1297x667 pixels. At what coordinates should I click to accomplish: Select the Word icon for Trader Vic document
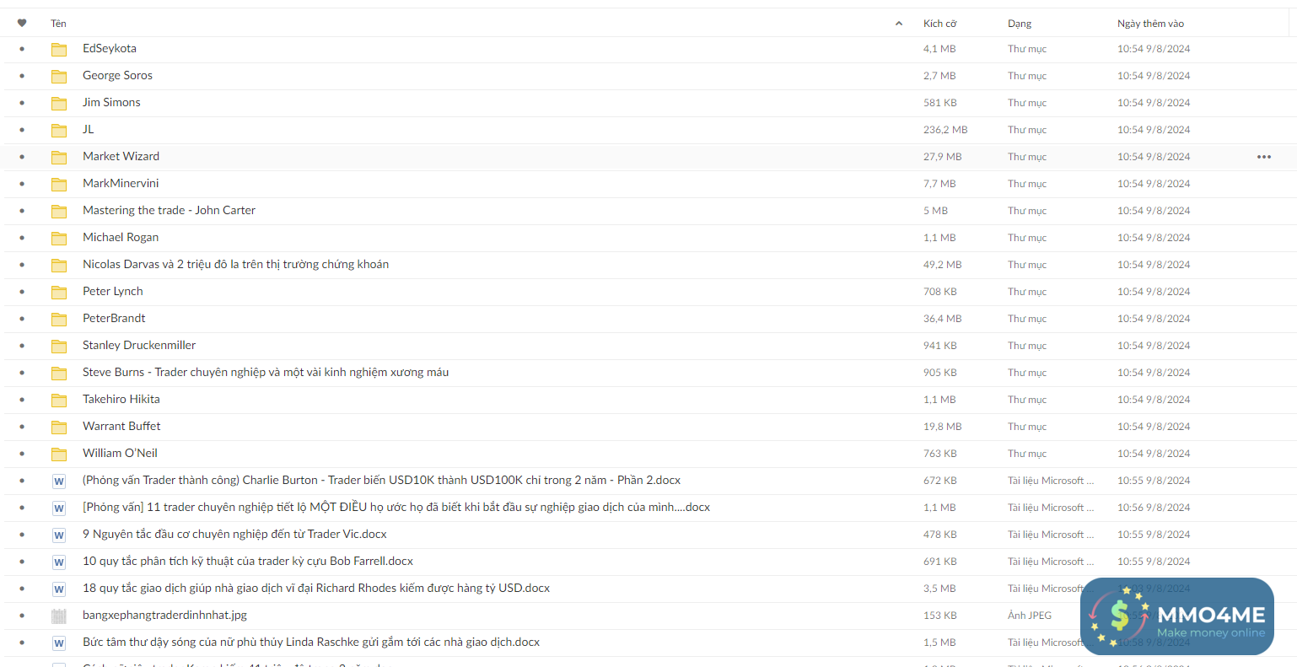[x=59, y=535]
